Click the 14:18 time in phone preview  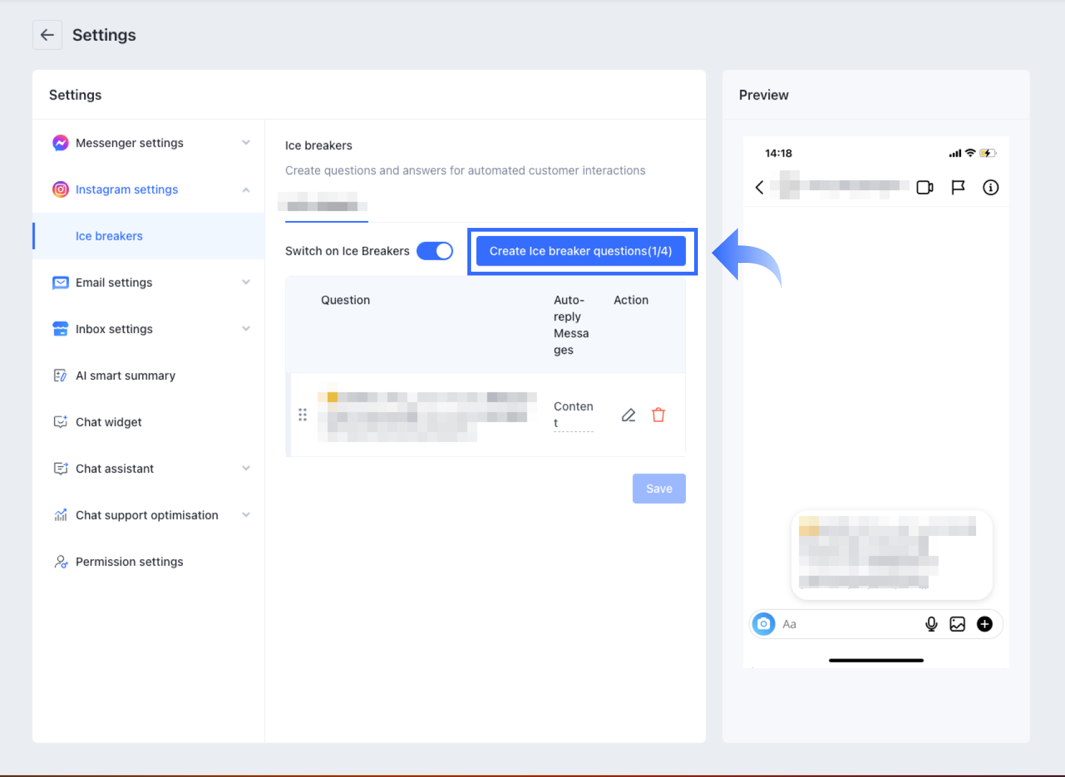pyautogui.click(x=779, y=153)
